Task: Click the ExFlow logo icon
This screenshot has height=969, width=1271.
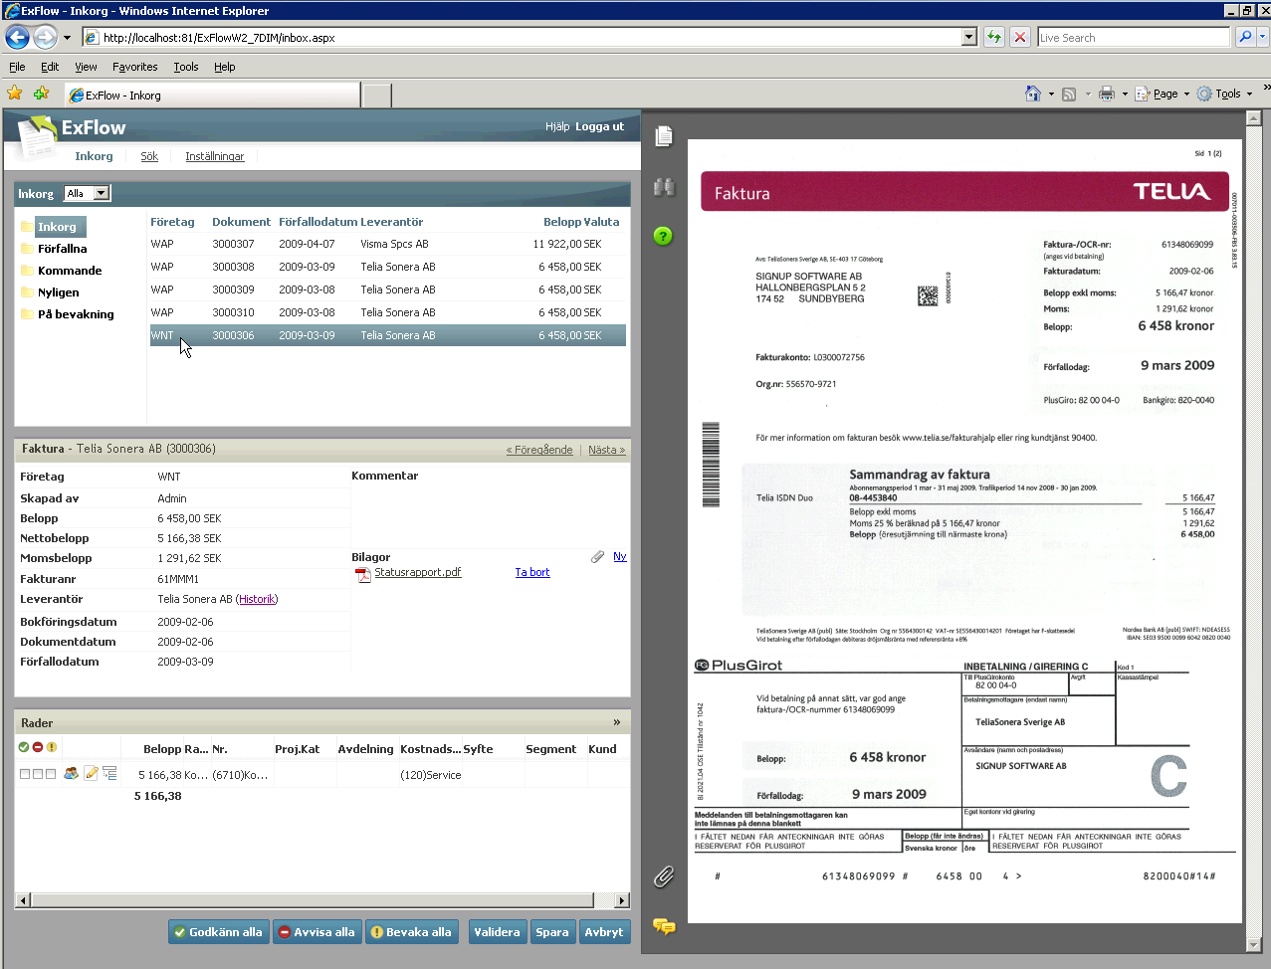Action: pos(38,137)
